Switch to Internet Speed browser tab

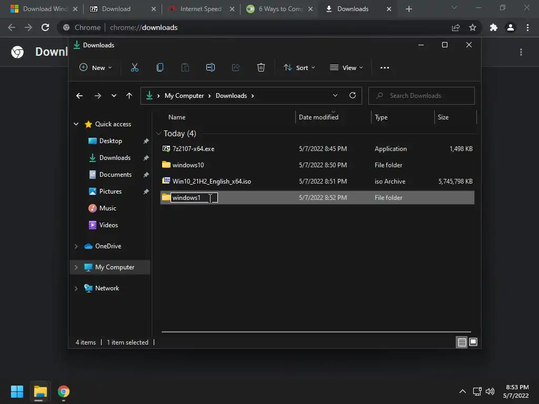201,9
